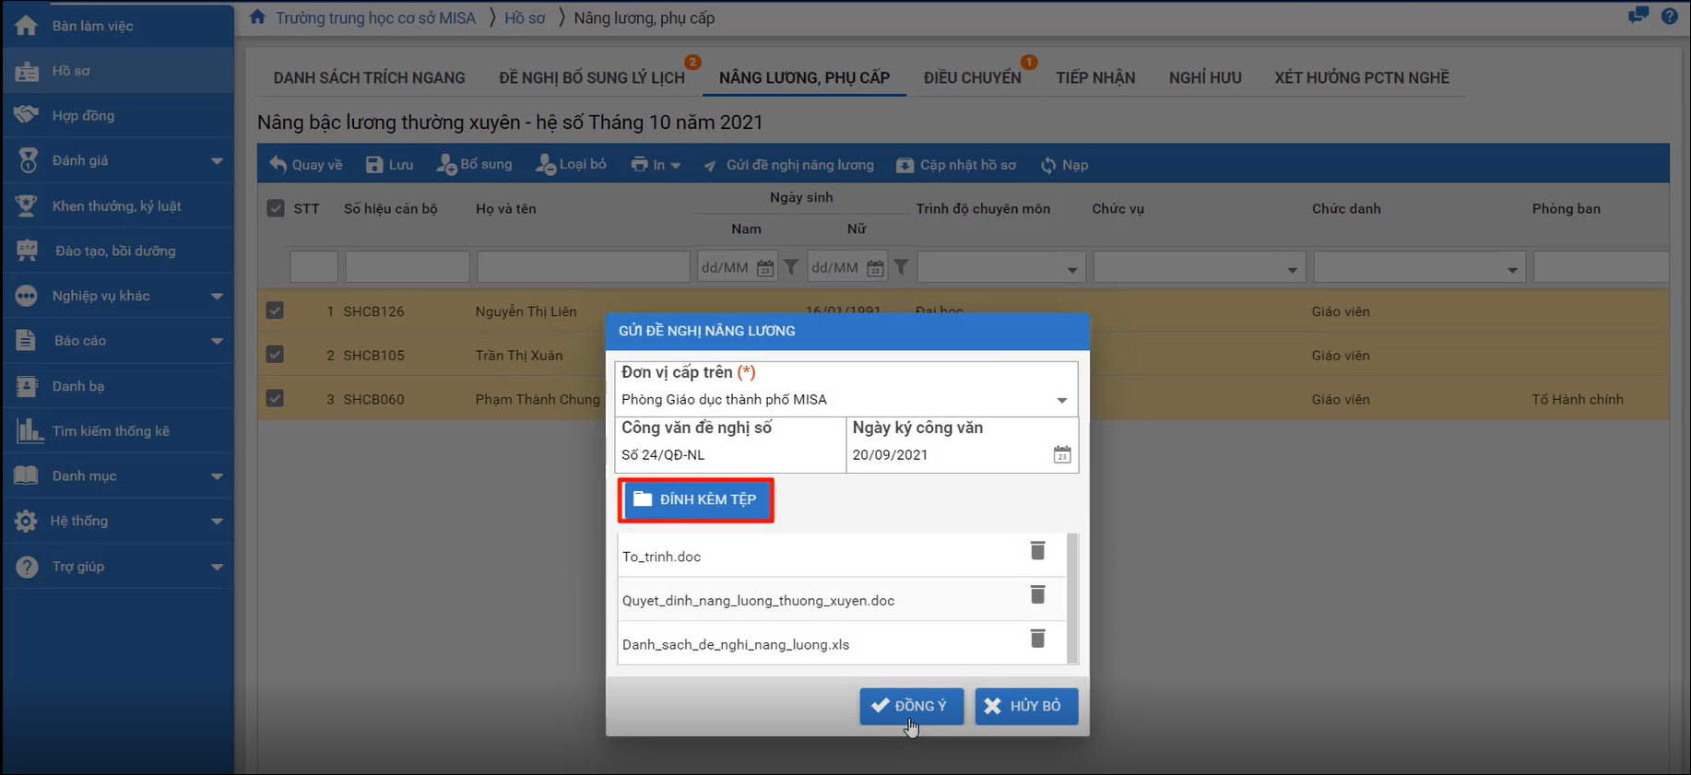Uncheck the row for Phạm Thành Chung
Viewport: 1691px width, 775px height.
click(275, 399)
